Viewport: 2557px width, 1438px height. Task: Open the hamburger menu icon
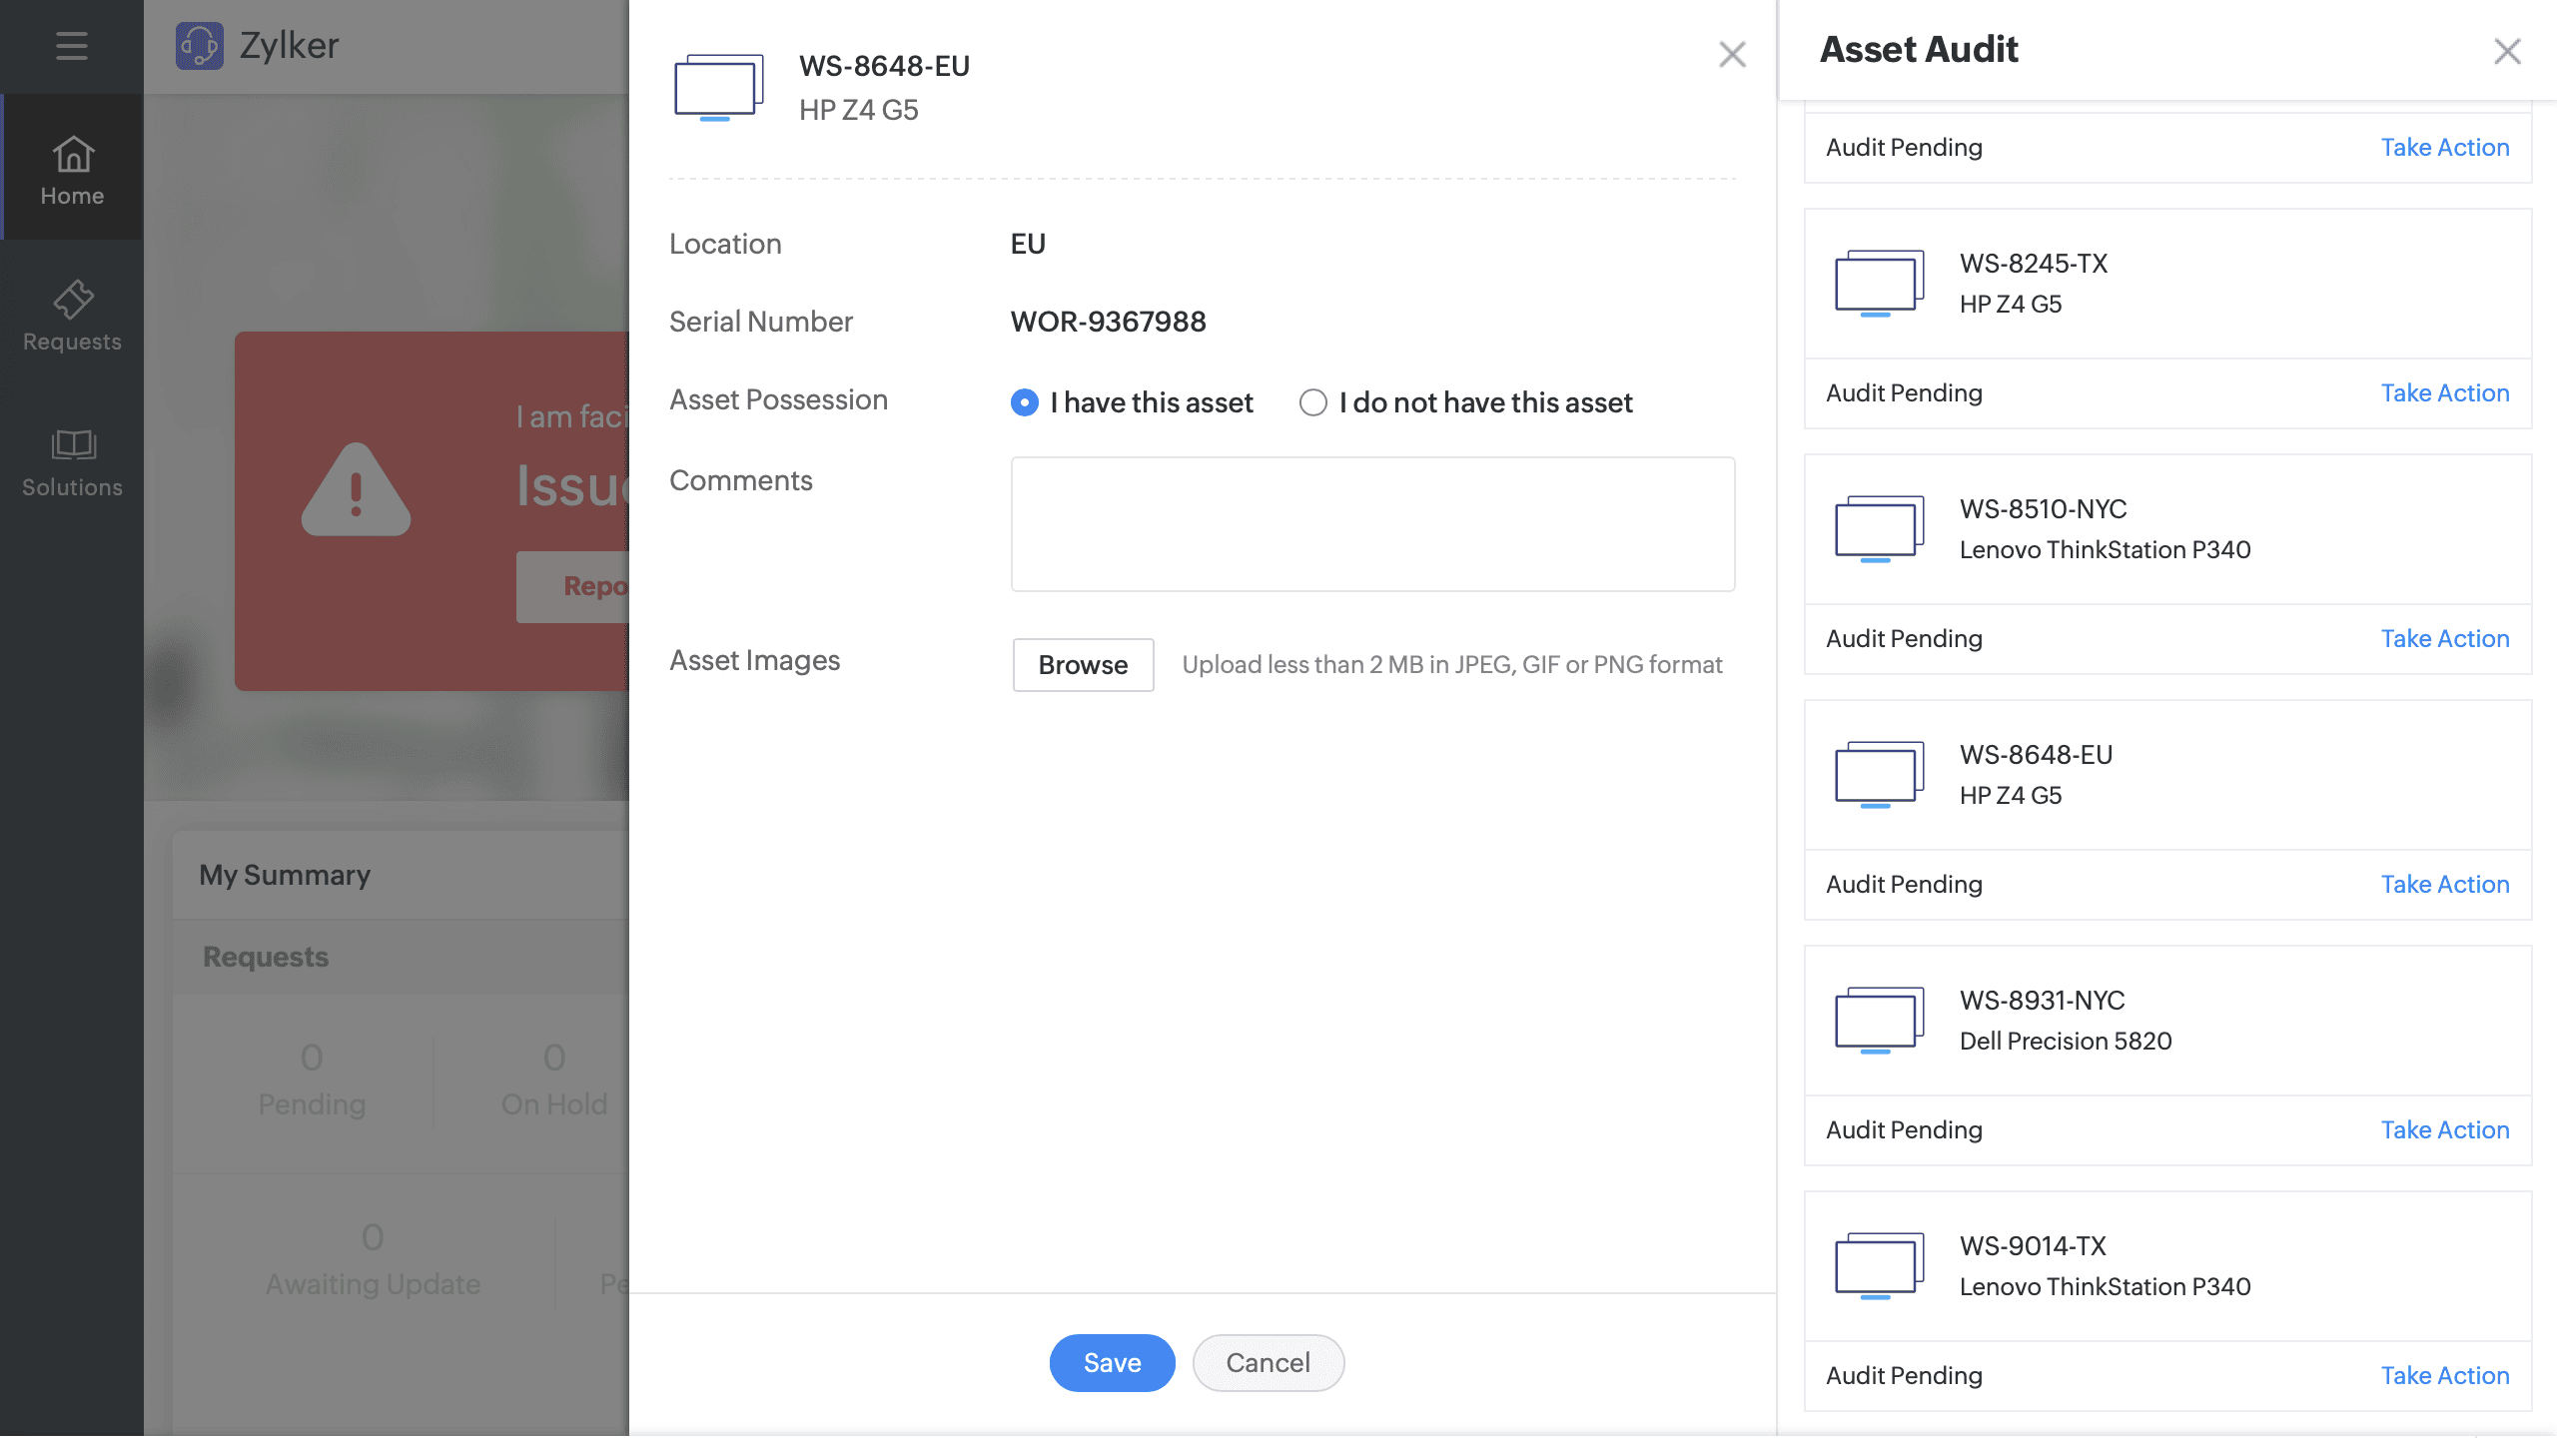click(71, 46)
